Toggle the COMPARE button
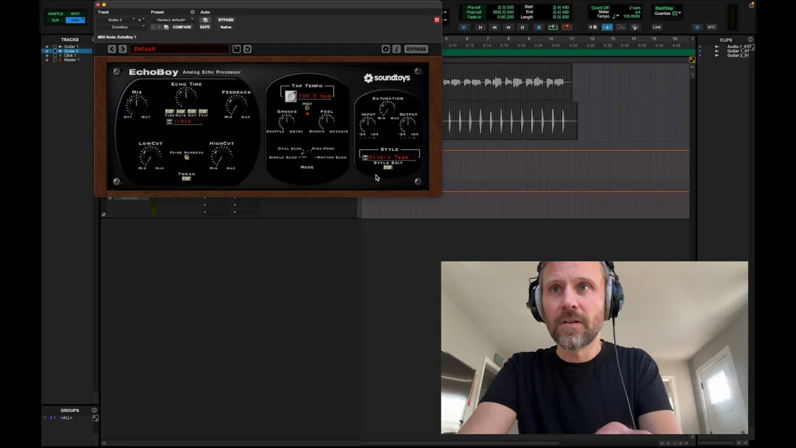Viewport: 796px width, 448px height. tap(182, 27)
